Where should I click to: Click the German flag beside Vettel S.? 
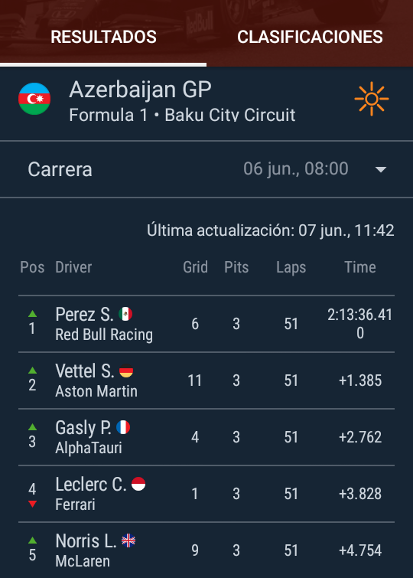tap(126, 371)
